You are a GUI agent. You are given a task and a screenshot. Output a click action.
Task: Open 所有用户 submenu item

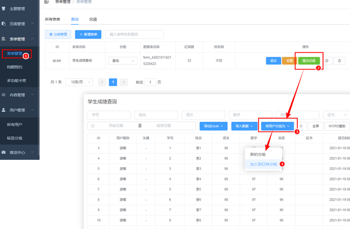point(15,125)
